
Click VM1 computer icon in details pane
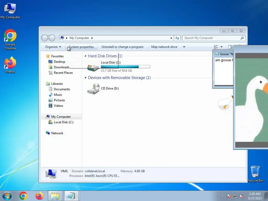[x=51, y=174]
